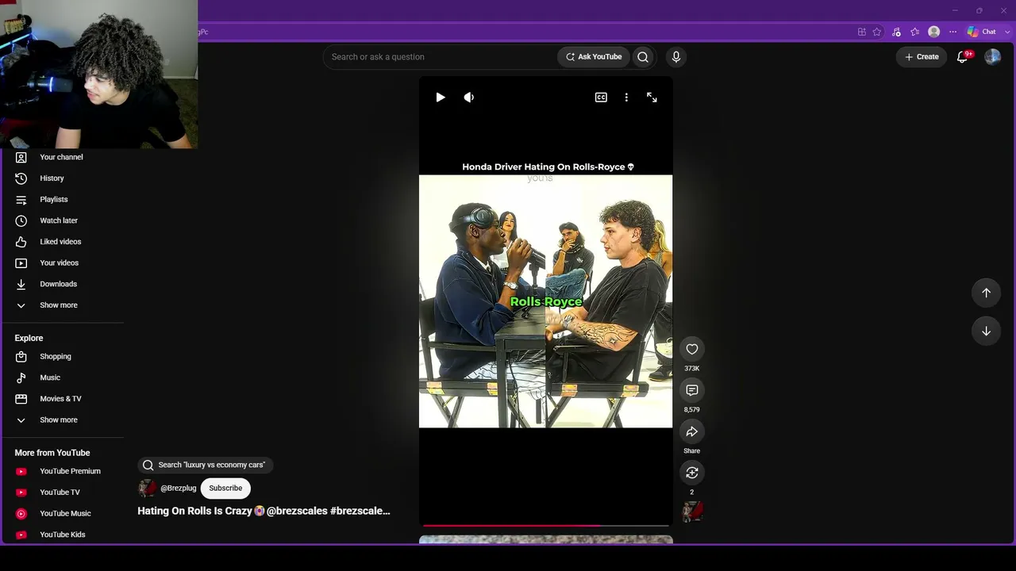Go to the previous Short with up arrow
Image resolution: width=1016 pixels, height=571 pixels.
(x=986, y=293)
